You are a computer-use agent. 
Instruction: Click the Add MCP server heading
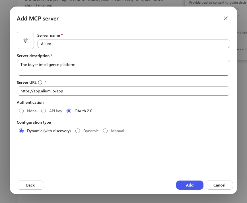coord(38,18)
